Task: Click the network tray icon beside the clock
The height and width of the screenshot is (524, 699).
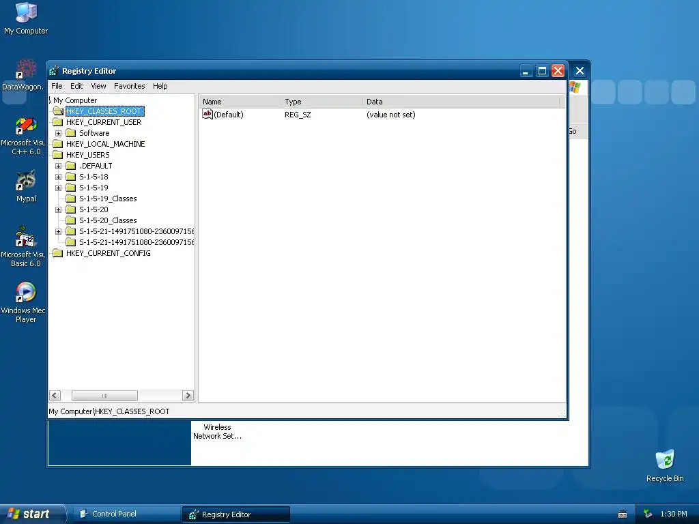Action: coord(648,514)
